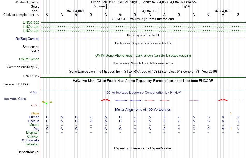This screenshot has width=246, height=158.
Task: Click the 34,084,060 position tick label
Action: [x=75, y=11]
